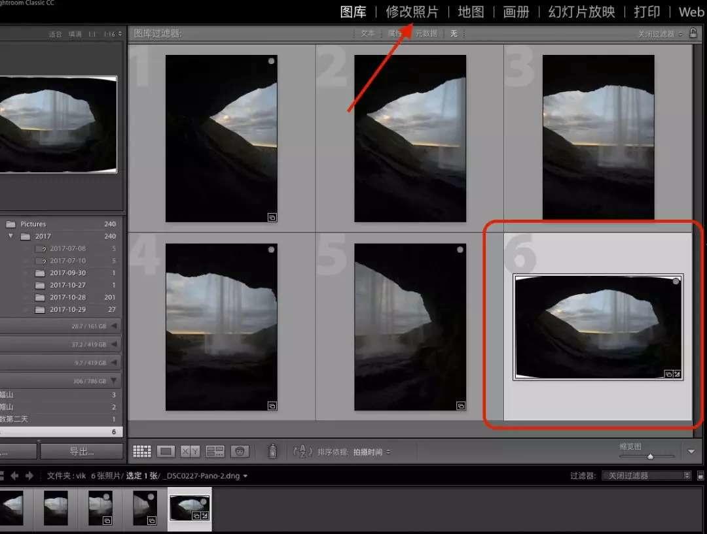Select the folder row with count 3
707x534 pixels.
60,394
